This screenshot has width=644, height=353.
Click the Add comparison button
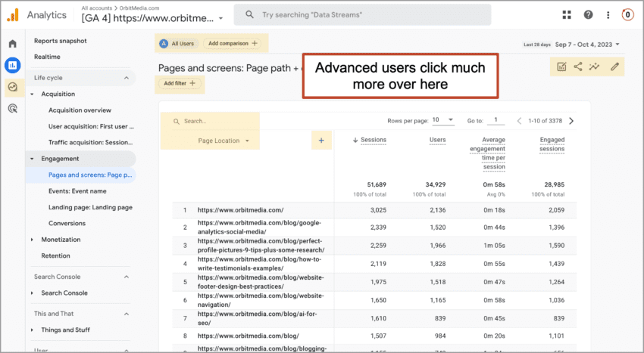[233, 43]
